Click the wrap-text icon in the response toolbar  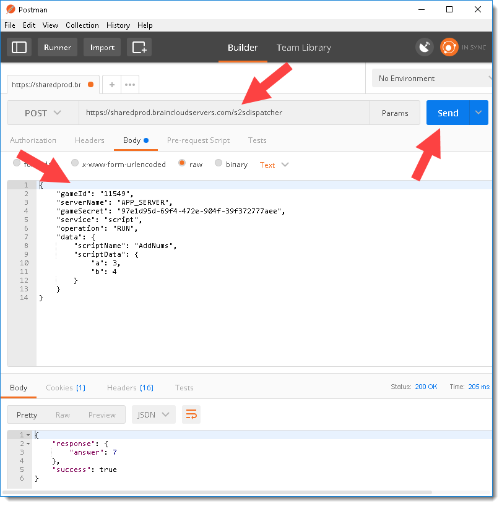[191, 414]
